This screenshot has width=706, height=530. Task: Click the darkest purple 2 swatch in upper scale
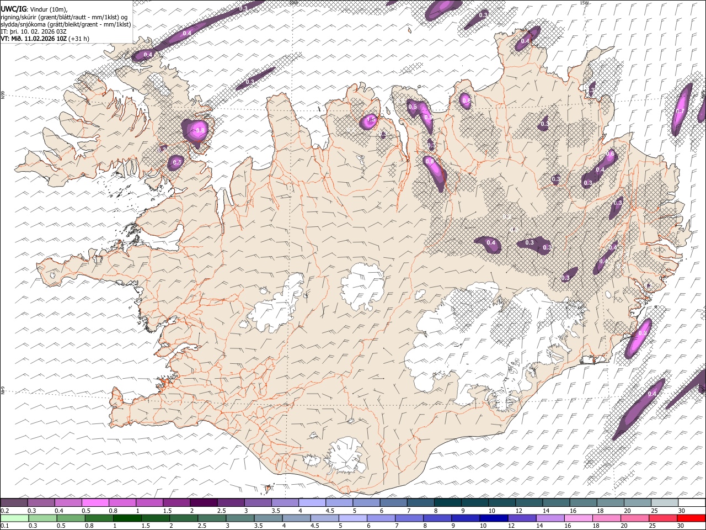(x=203, y=502)
